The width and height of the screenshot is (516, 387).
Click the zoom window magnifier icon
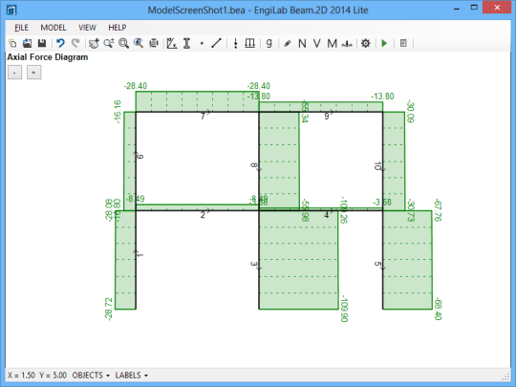[123, 43]
